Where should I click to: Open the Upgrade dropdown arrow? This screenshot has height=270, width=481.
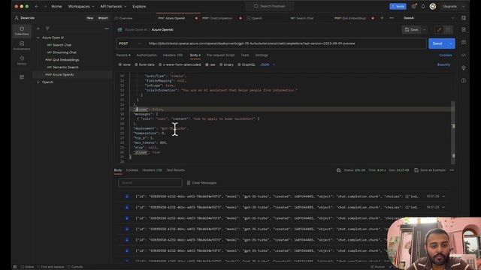tap(463, 7)
